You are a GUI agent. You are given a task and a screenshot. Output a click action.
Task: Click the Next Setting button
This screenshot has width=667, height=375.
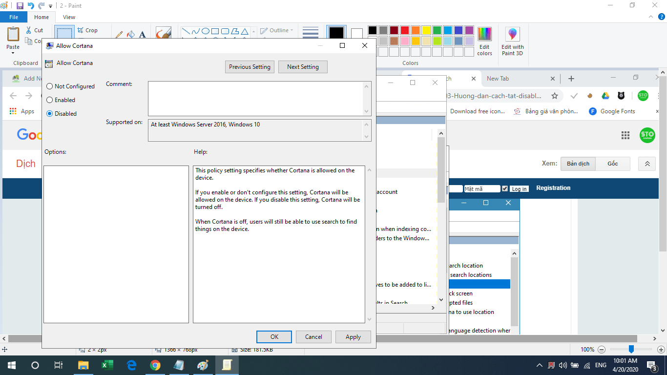tap(303, 67)
